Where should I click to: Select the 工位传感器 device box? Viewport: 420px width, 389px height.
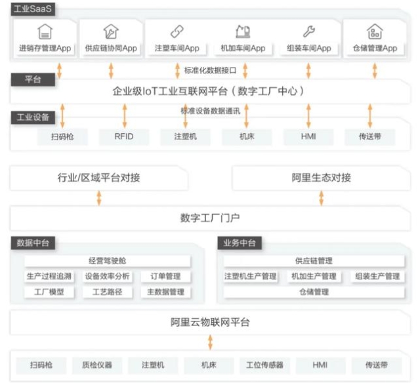[x=264, y=365]
